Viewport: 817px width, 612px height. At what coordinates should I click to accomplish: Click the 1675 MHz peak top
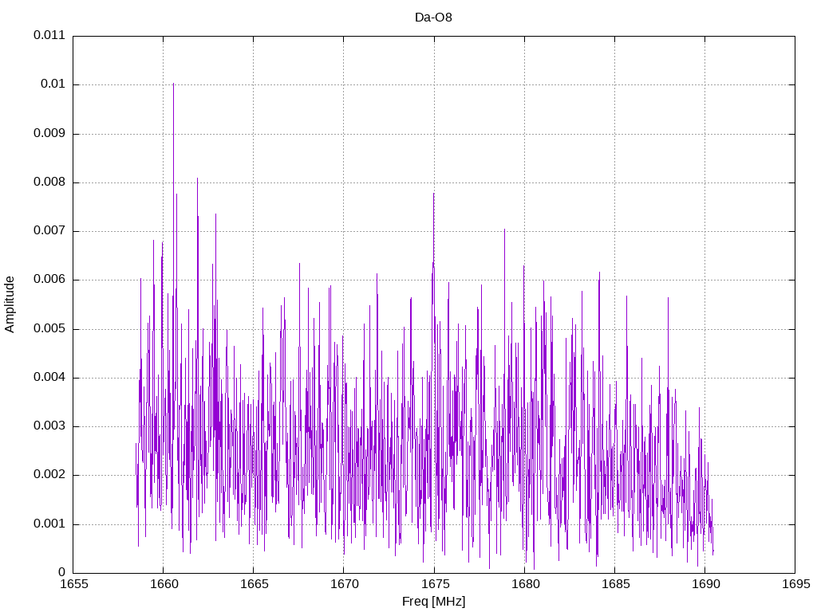(433, 194)
